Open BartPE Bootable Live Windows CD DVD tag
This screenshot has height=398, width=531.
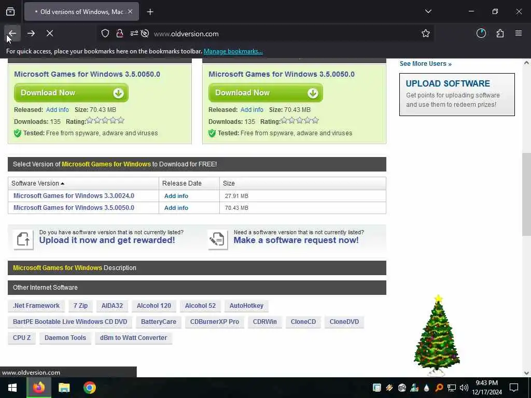[x=70, y=321]
